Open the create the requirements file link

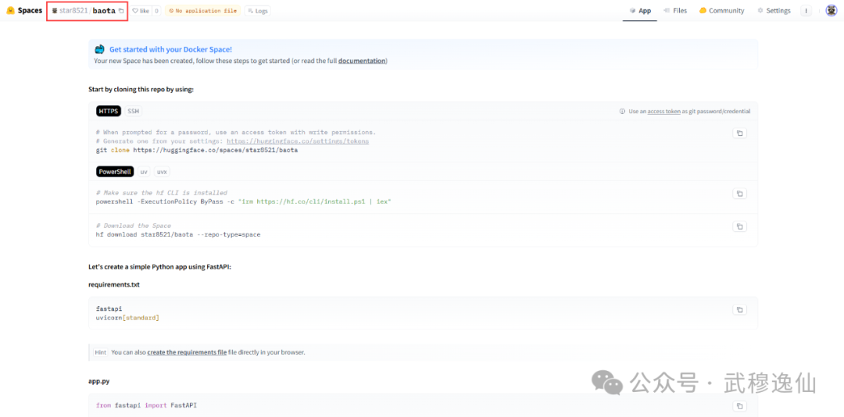pyautogui.click(x=187, y=352)
